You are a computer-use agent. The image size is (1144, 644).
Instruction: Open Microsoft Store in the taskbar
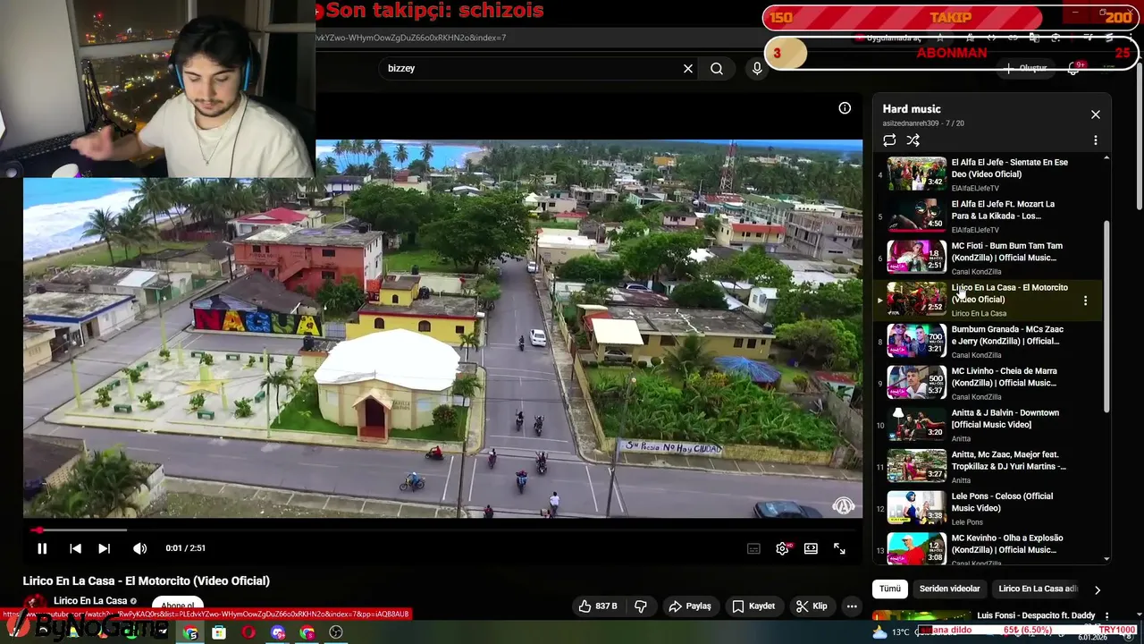[219, 632]
